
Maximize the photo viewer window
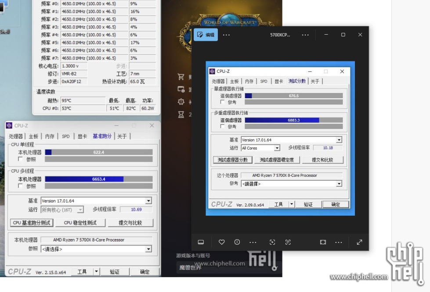click(343, 35)
